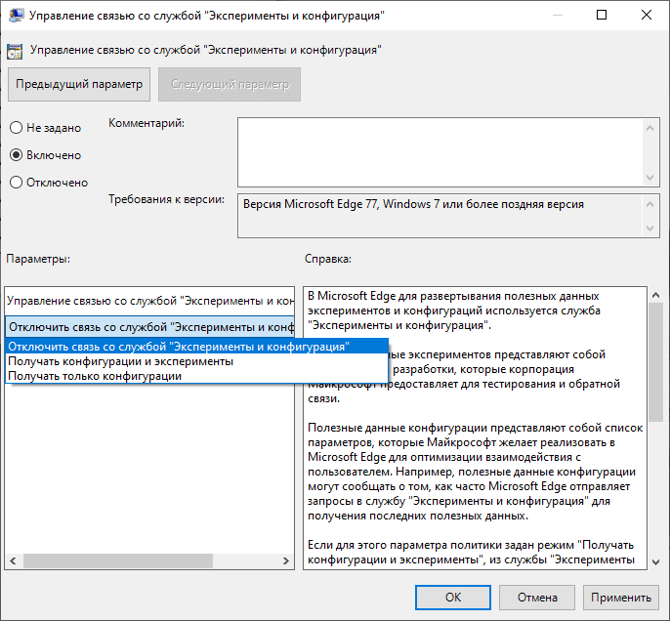Viewport: 670px width, 621px height.
Task: Click parameters pane right scroll arrow
Action: [286, 560]
